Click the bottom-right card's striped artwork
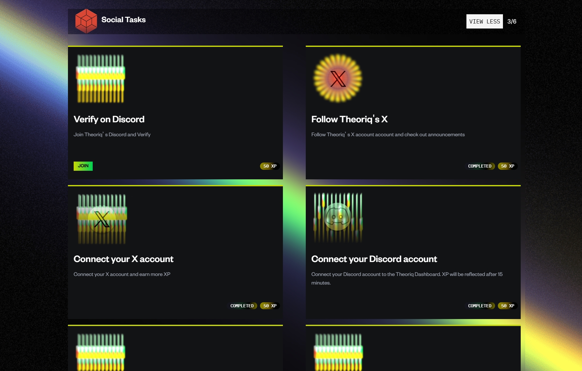The height and width of the screenshot is (371, 582). [x=338, y=352]
